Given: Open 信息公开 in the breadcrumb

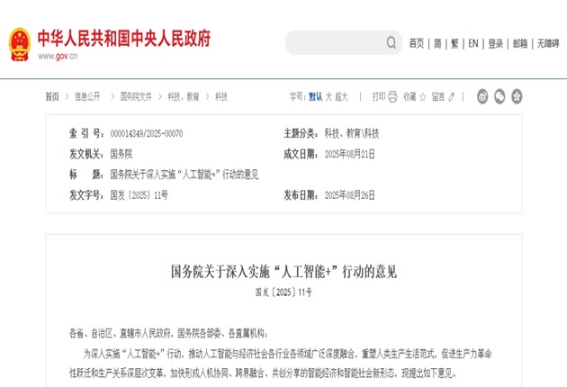Looking at the screenshot, I should tap(87, 96).
